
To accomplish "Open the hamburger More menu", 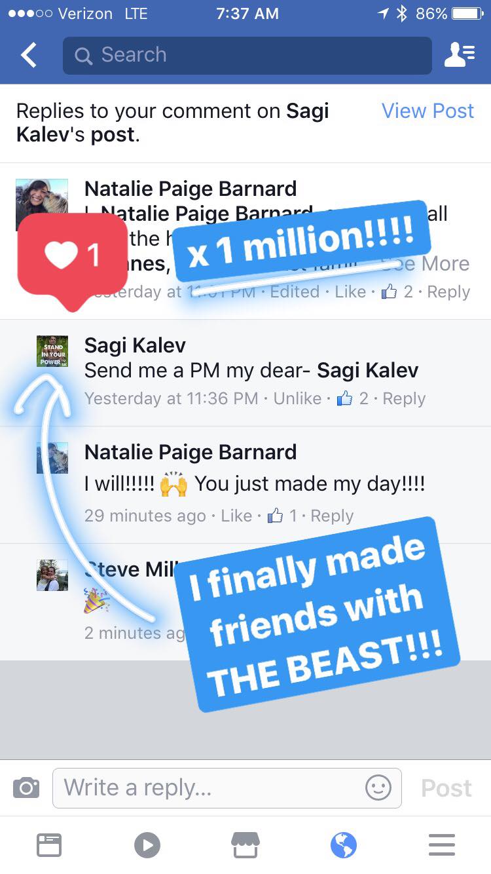I will coord(442,845).
